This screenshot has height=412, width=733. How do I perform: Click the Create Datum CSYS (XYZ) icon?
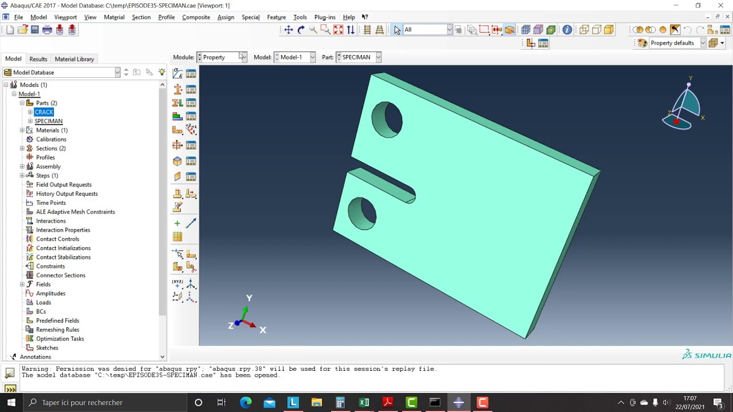pos(178,283)
